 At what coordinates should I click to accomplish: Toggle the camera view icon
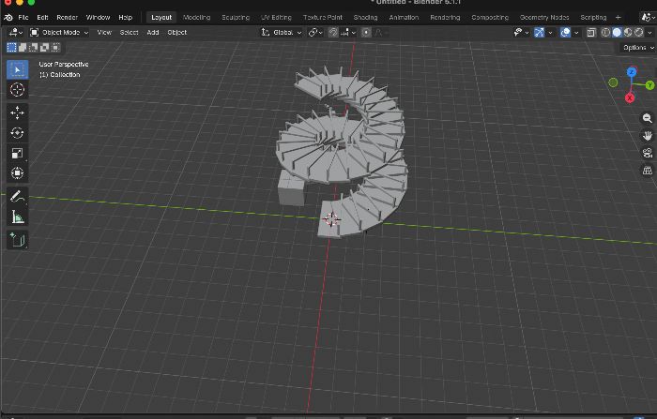click(x=648, y=153)
